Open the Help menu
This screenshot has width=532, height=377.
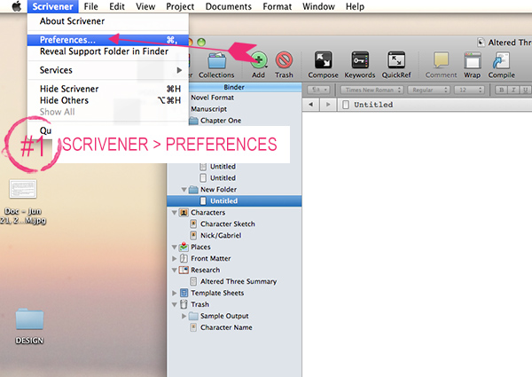click(x=355, y=6)
